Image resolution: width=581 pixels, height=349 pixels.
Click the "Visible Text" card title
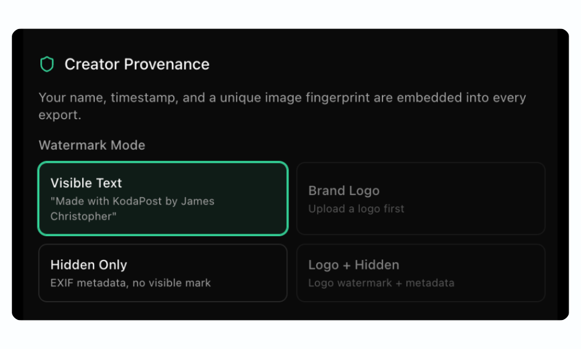tap(86, 183)
